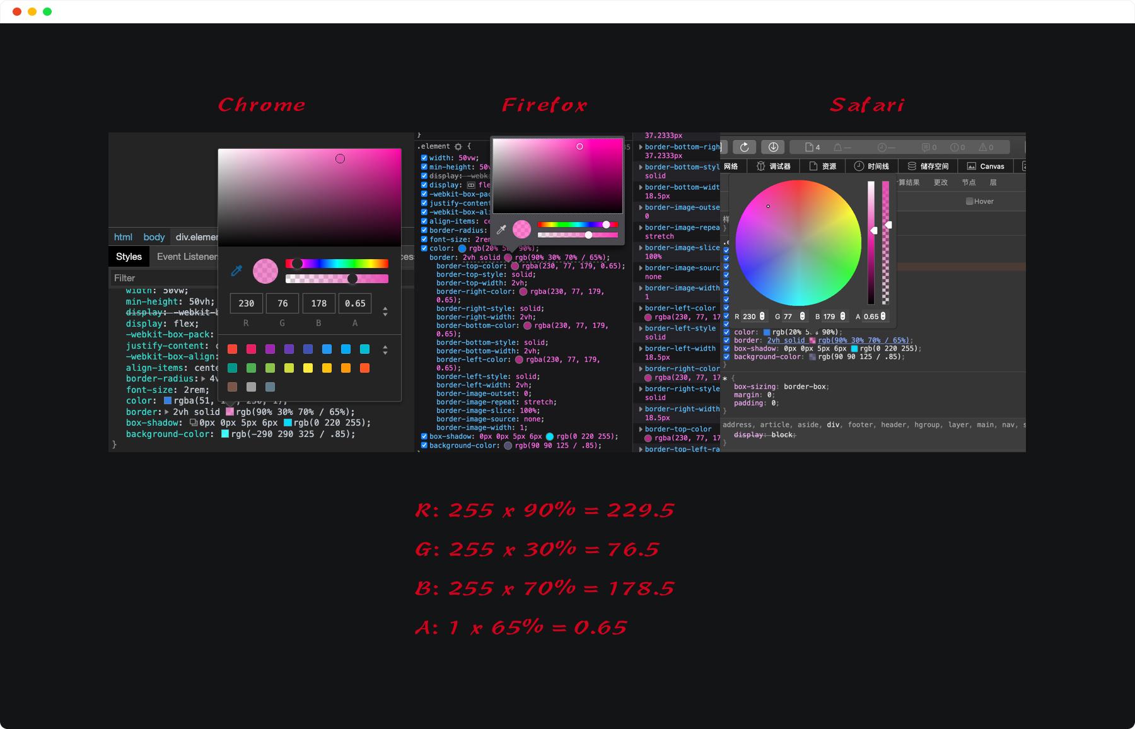
Task: Open the 更改 sub-tab in Safari sidebar
Action: tap(940, 183)
